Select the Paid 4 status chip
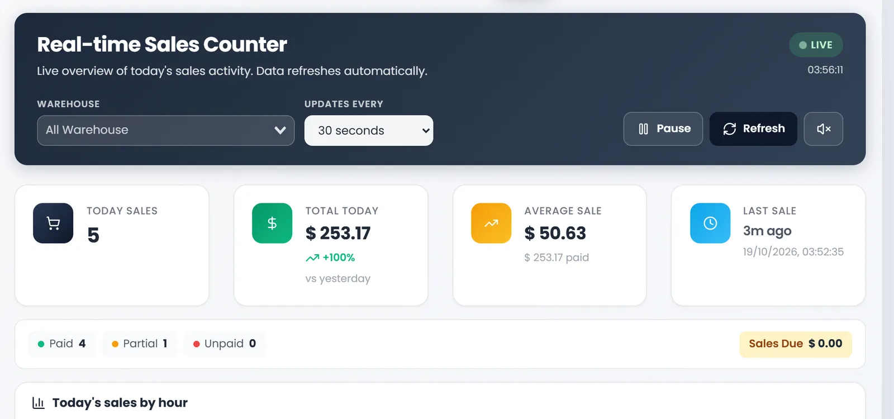The height and width of the screenshot is (419, 894). 61,344
